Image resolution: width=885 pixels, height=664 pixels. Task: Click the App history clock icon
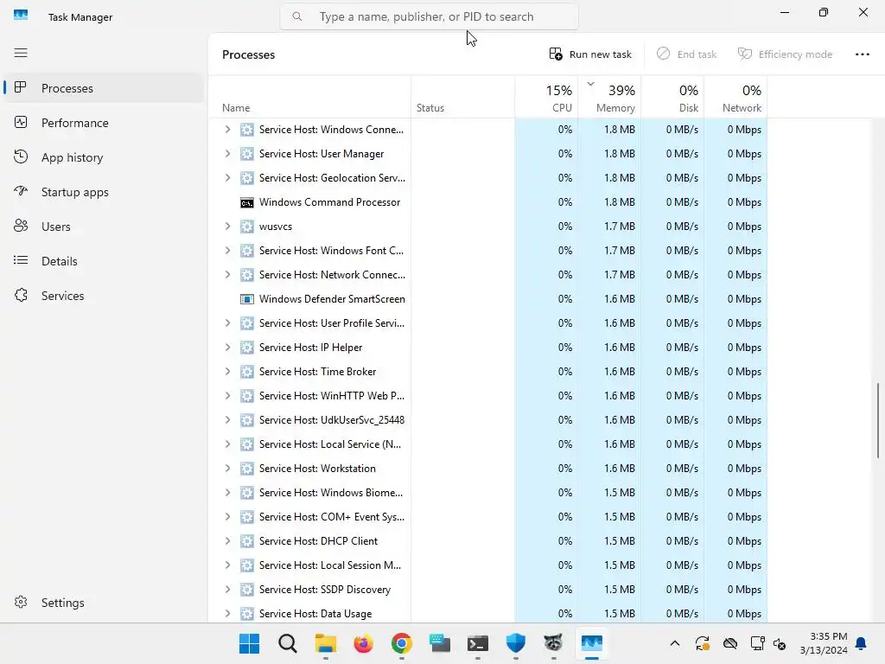click(x=21, y=157)
